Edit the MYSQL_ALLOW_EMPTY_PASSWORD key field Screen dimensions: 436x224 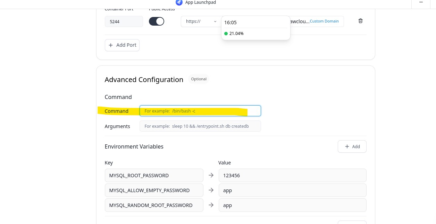[154, 190]
